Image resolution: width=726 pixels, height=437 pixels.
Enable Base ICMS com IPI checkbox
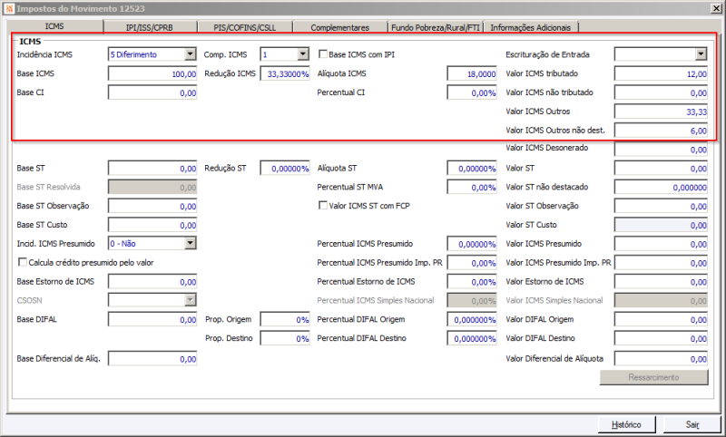tap(323, 54)
